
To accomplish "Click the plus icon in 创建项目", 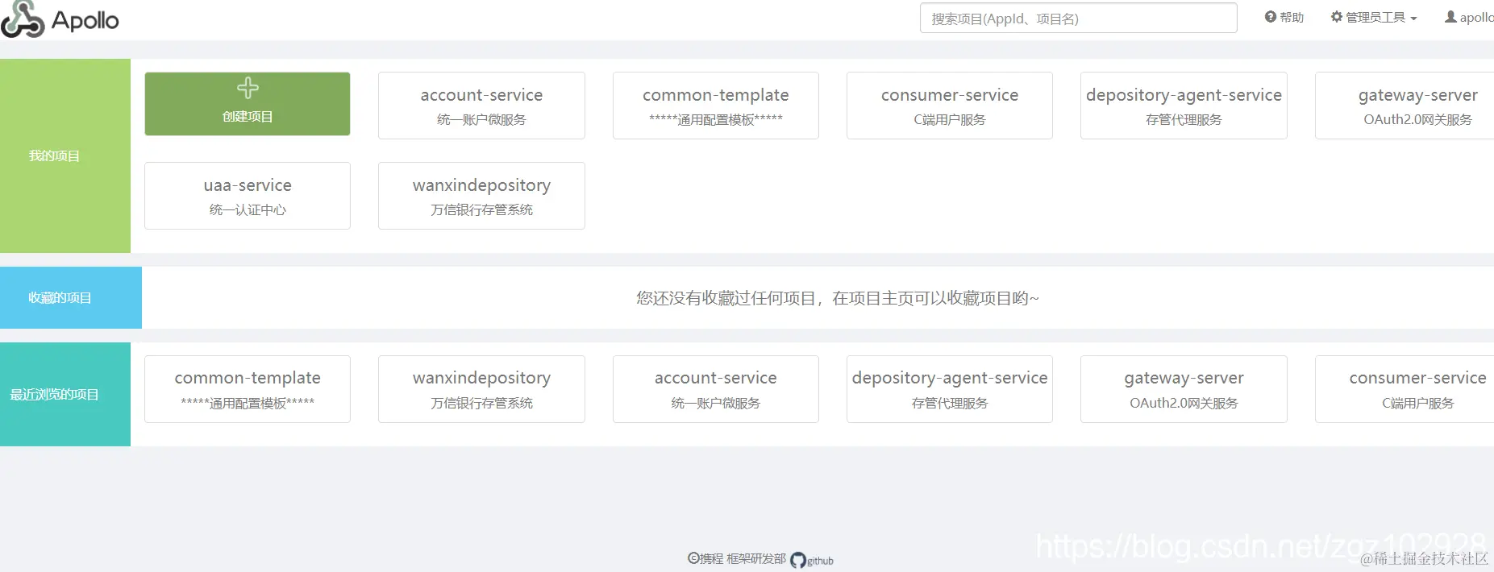I will [248, 88].
